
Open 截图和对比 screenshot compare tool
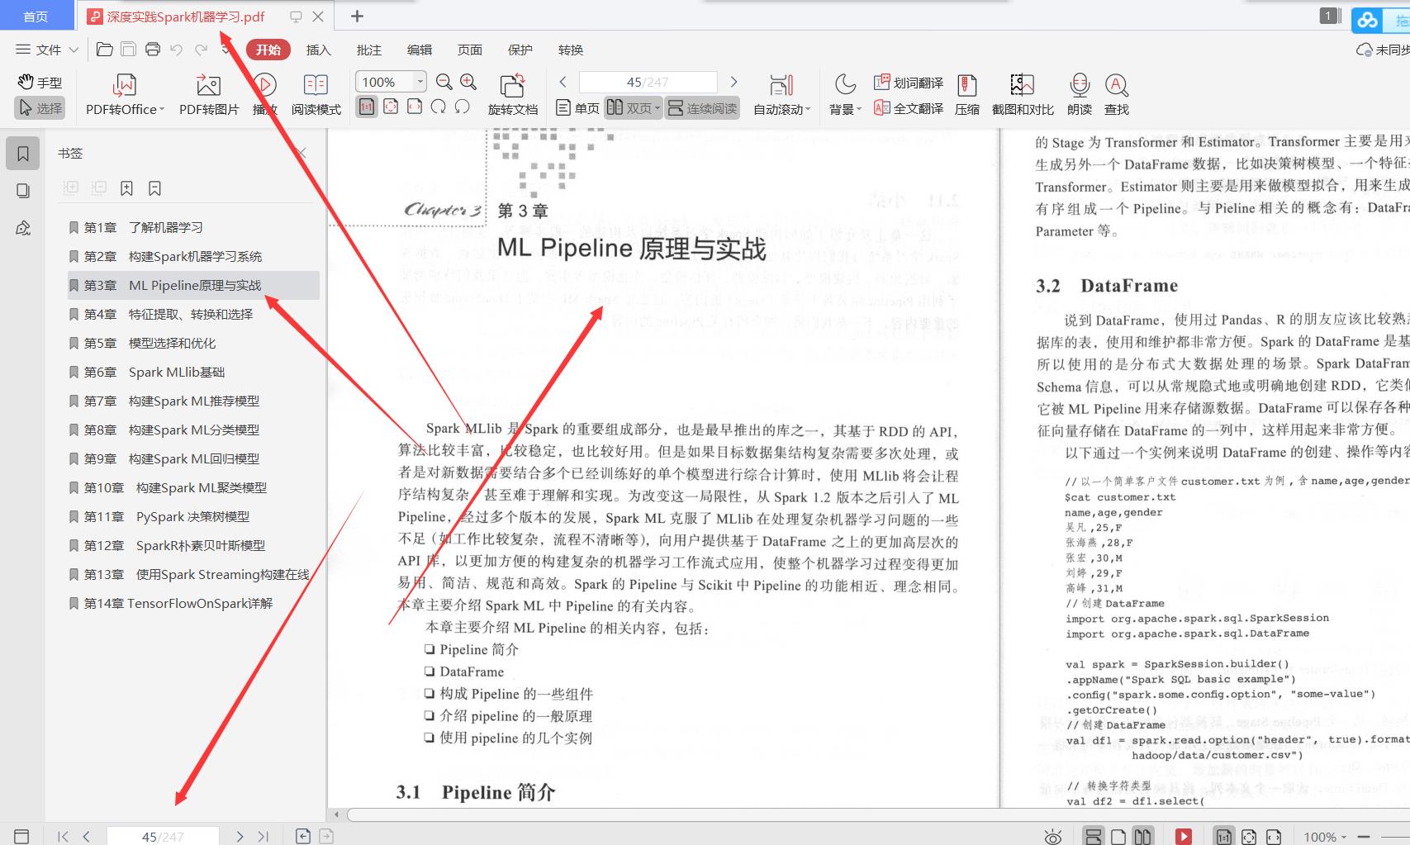pos(1023,95)
